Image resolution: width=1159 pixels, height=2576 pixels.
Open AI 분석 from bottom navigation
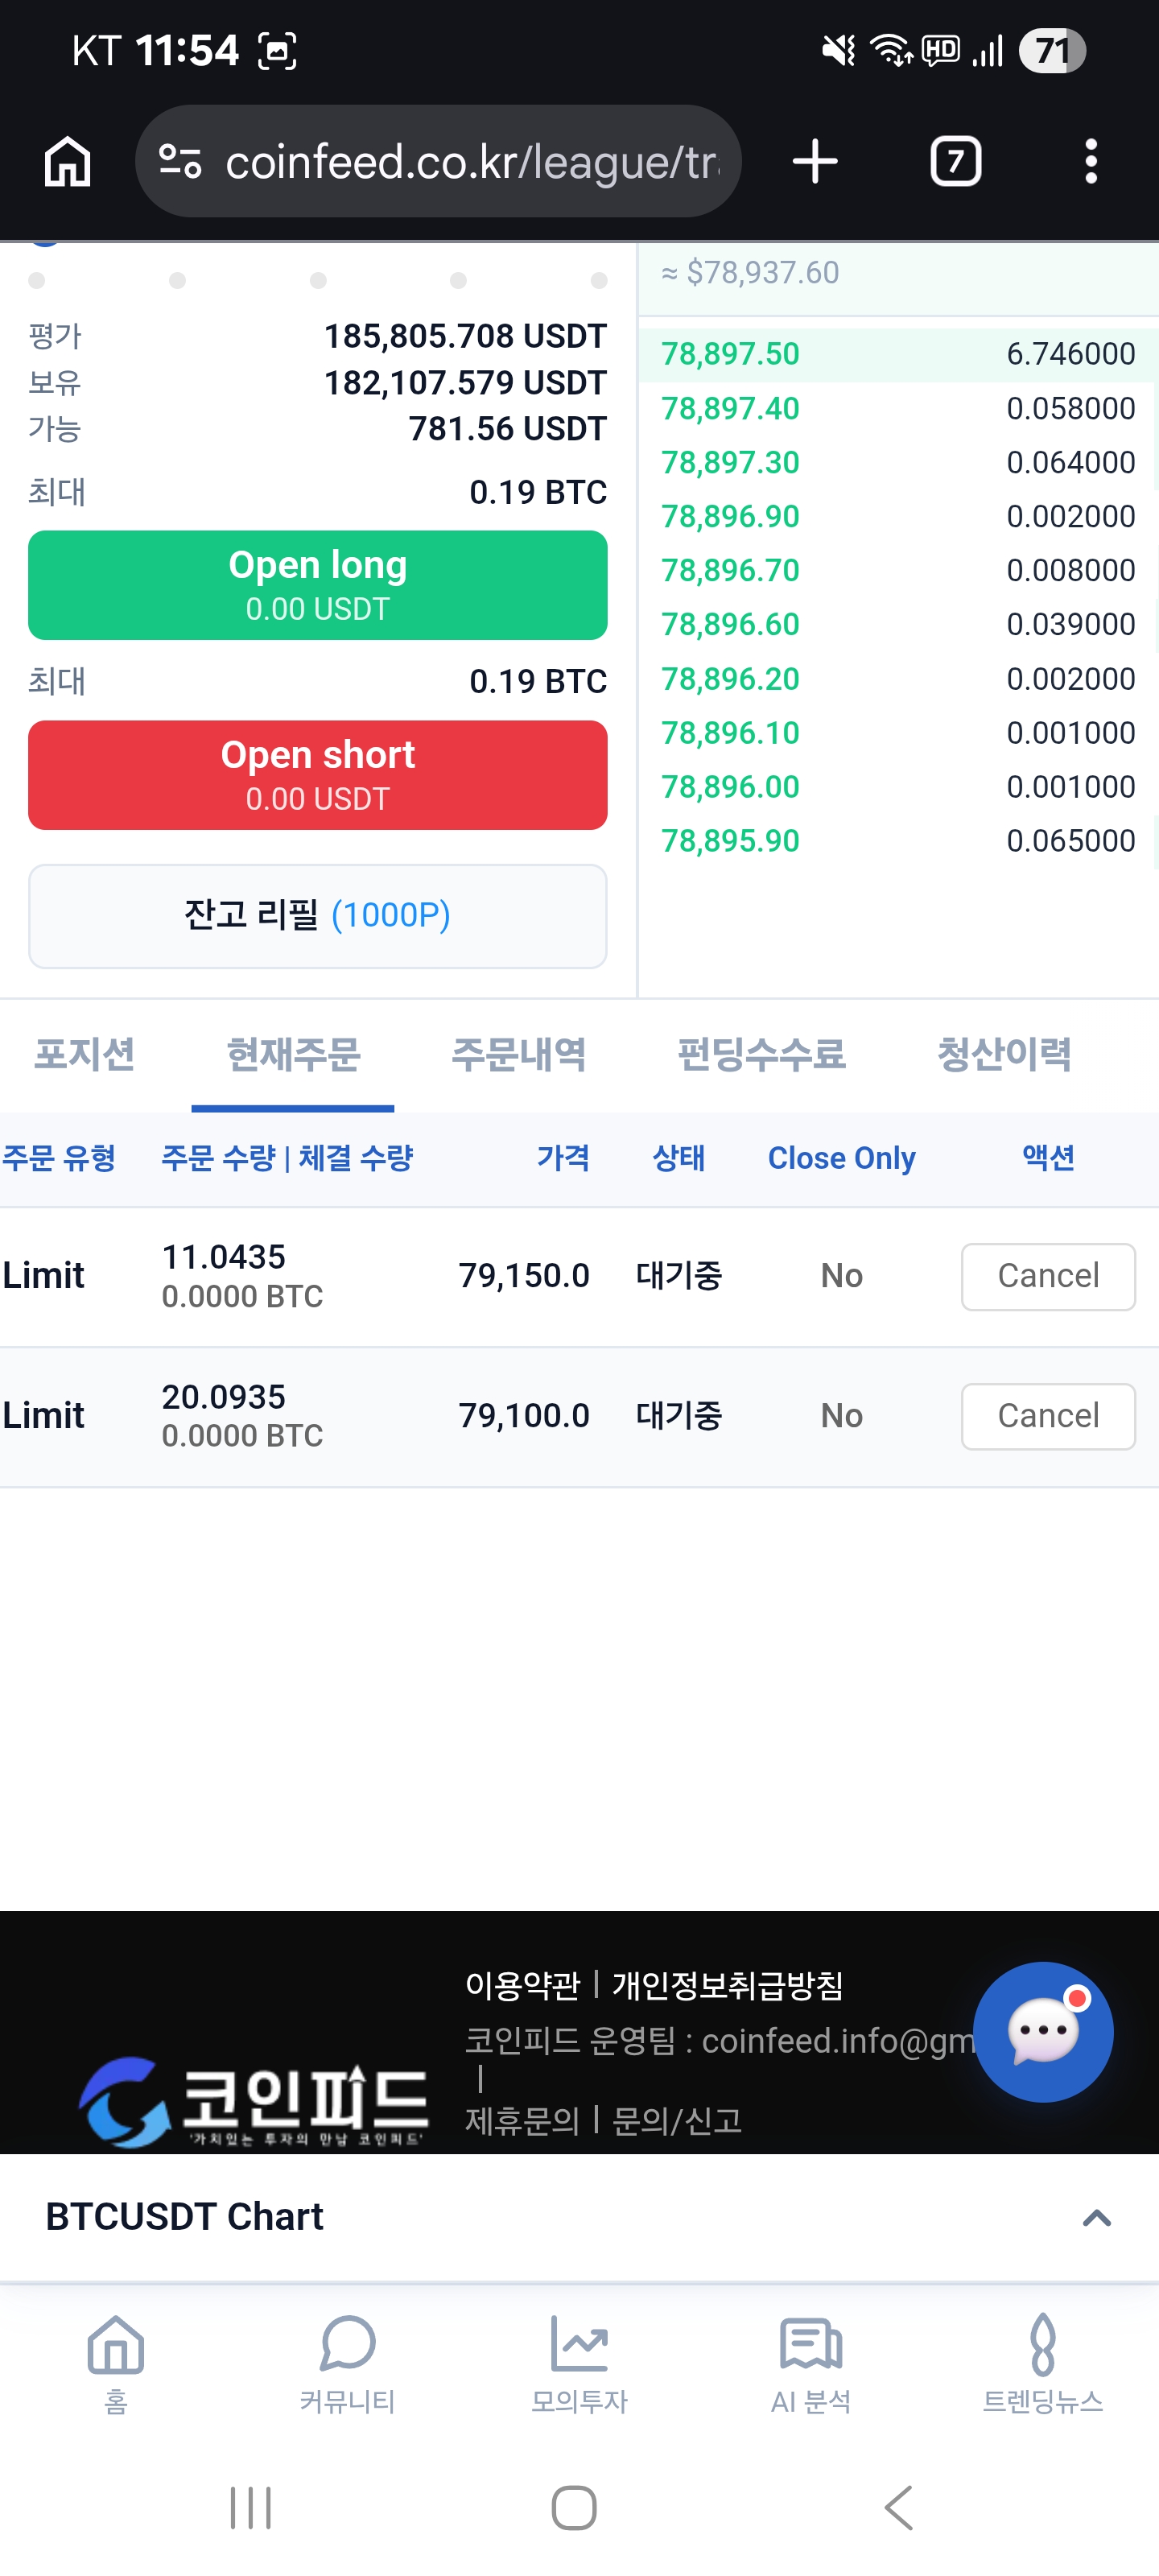[810, 2363]
